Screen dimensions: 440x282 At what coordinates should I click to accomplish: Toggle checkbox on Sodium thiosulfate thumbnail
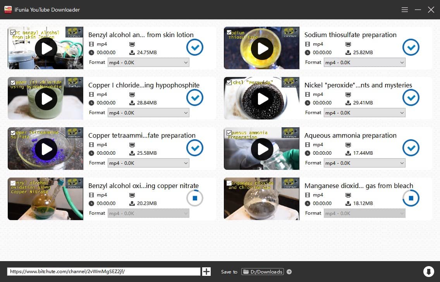229,32
